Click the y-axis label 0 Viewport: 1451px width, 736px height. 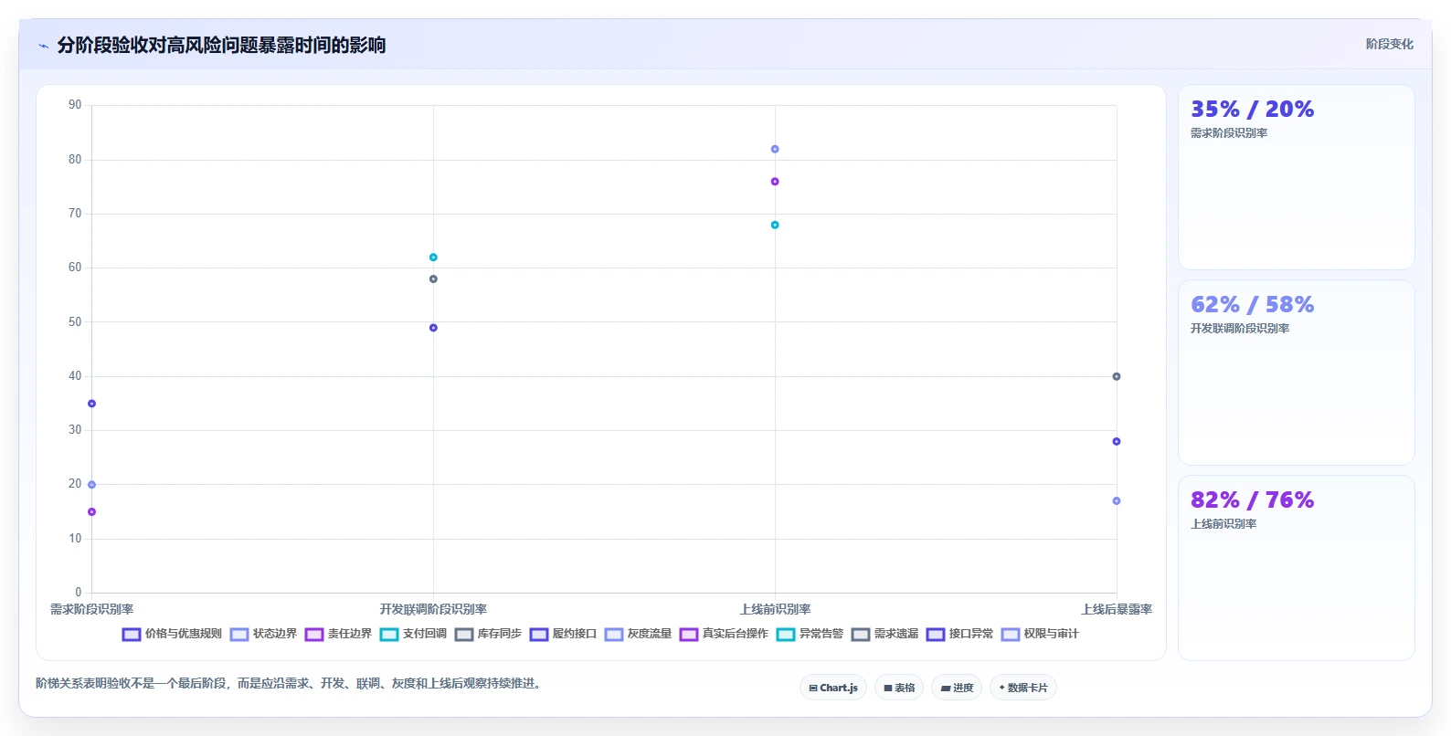(x=79, y=593)
